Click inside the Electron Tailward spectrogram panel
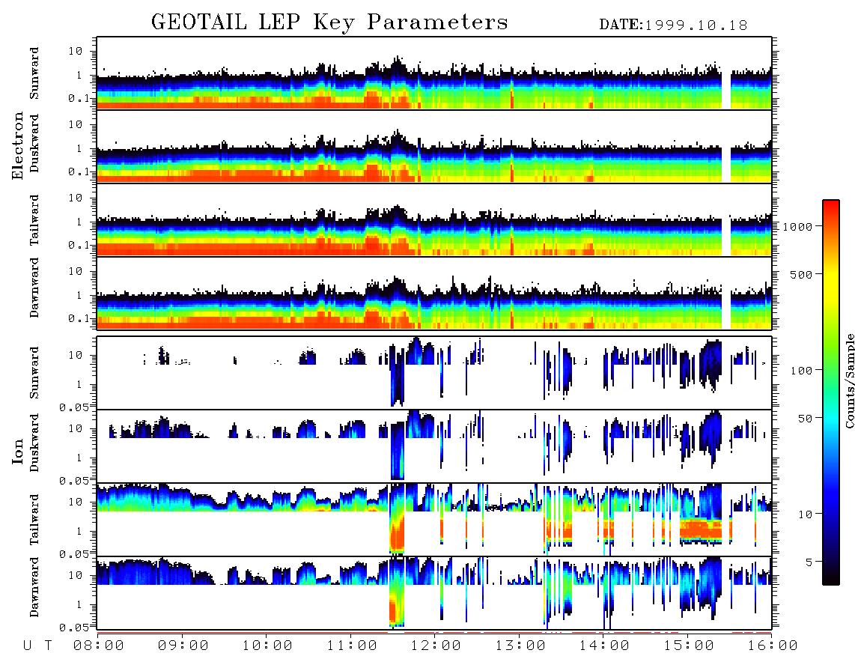The height and width of the screenshot is (659, 855). point(434,220)
